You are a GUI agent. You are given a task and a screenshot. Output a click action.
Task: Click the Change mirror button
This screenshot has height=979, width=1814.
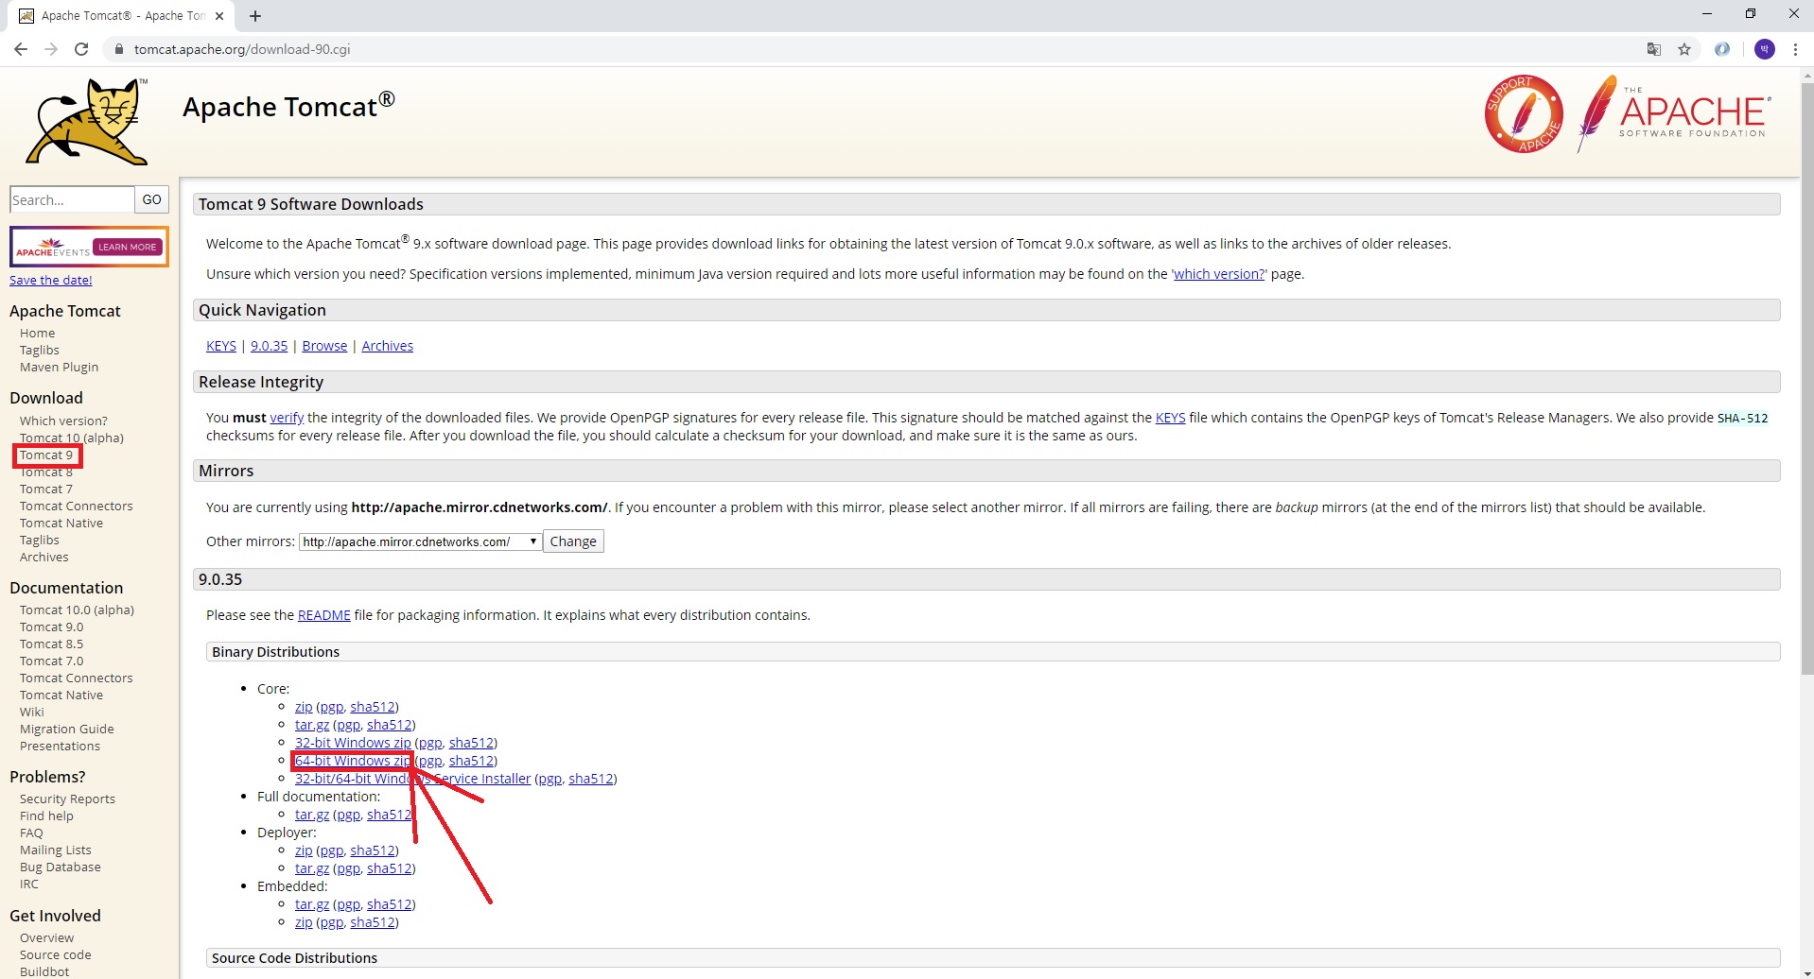573,541
